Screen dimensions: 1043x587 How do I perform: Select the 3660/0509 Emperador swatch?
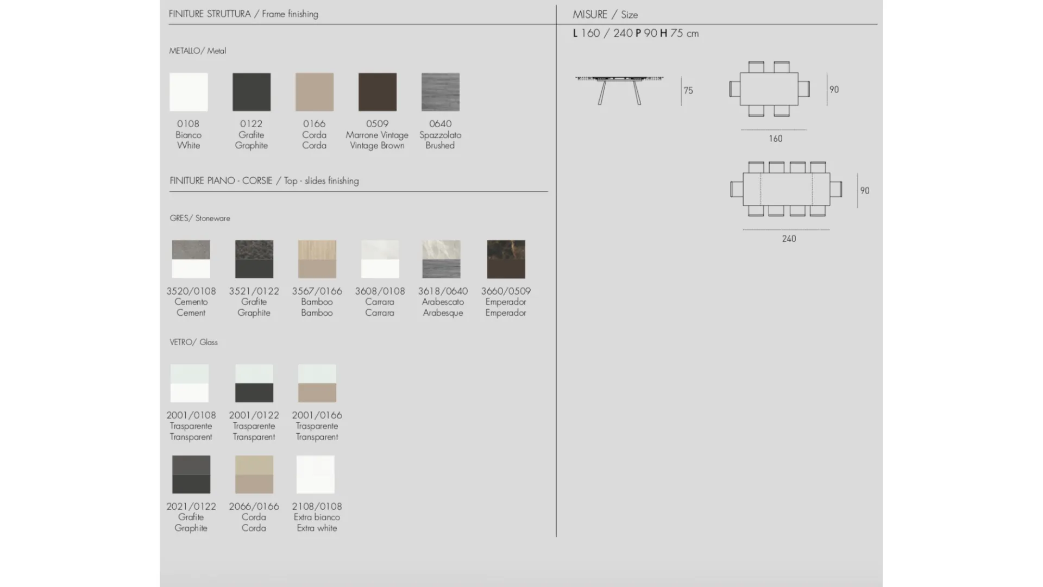point(506,259)
